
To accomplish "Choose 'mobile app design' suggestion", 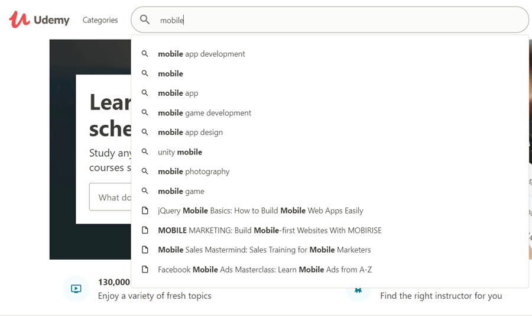I will pyautogui.click(x=330, y=132).
